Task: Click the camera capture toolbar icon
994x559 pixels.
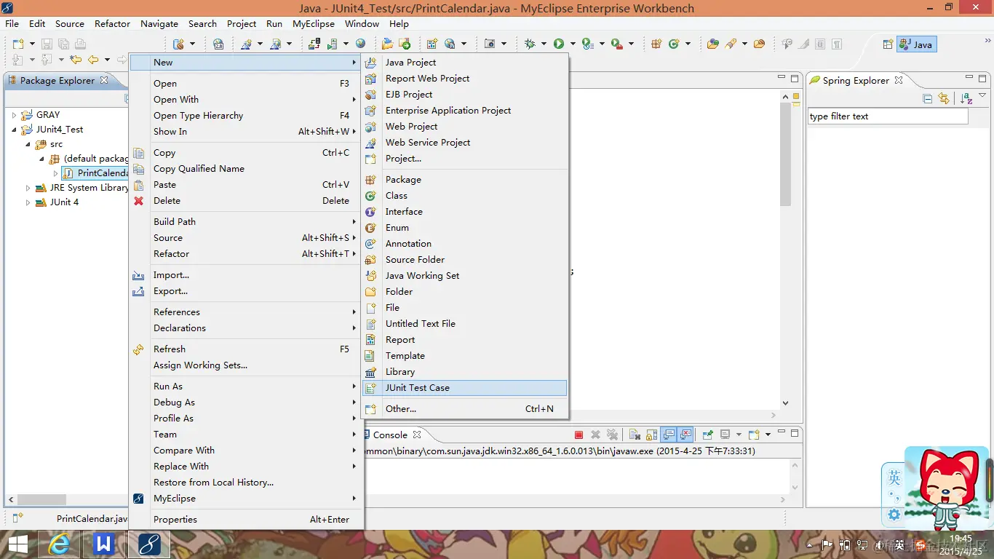Action: tap(489, 44)
